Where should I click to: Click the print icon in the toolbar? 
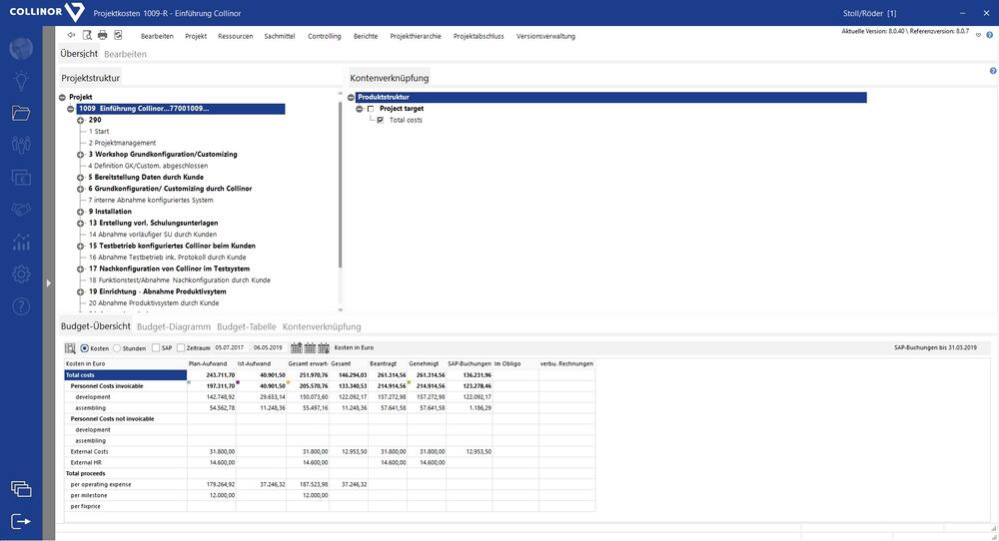[103, 35]
